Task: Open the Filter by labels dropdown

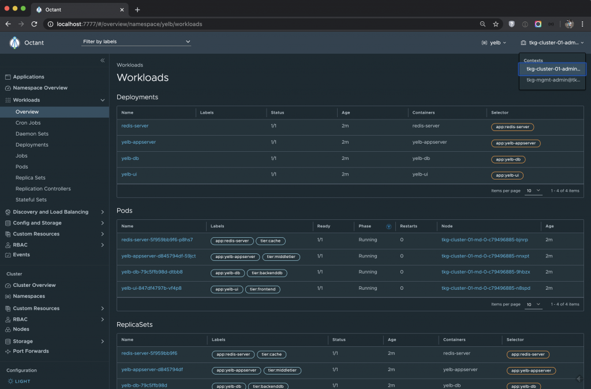Action: 136,42
